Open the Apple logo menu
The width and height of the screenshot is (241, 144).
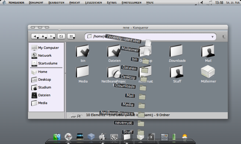[x=4, y=2]
